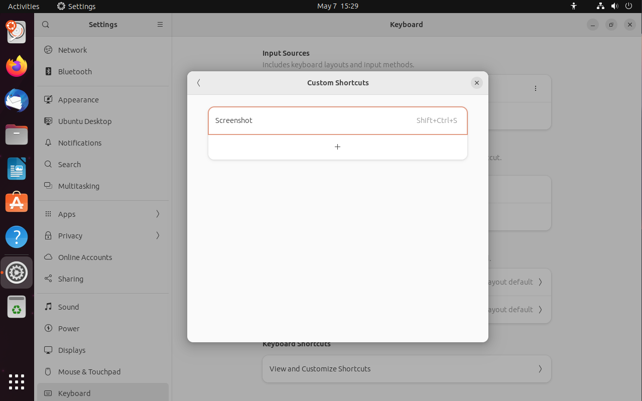
Task: Open the Settings hamburger menu
Action: (x=160, y=25)
